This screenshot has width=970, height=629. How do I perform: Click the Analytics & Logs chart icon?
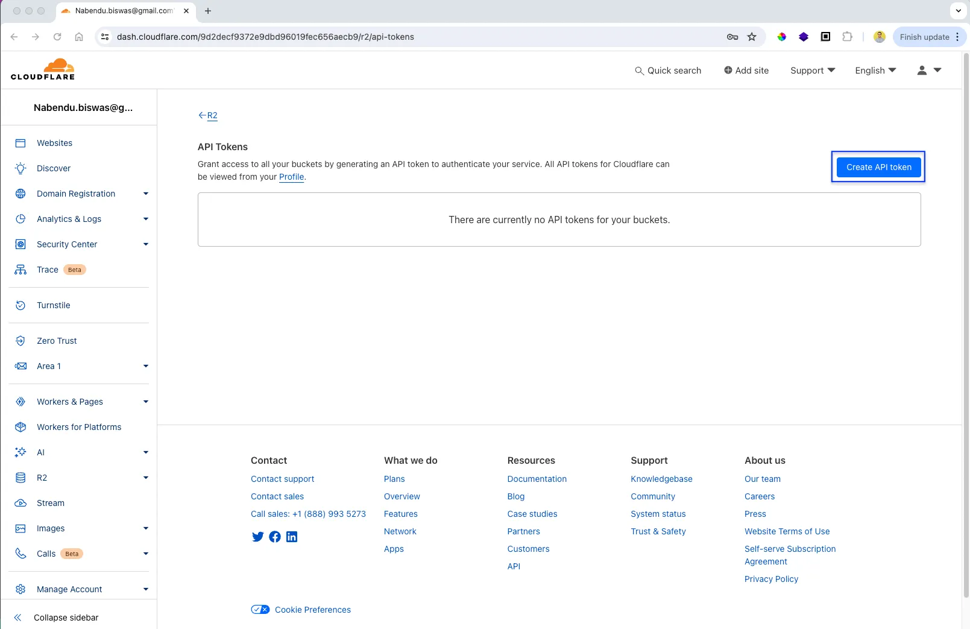[x=20, y=219]
